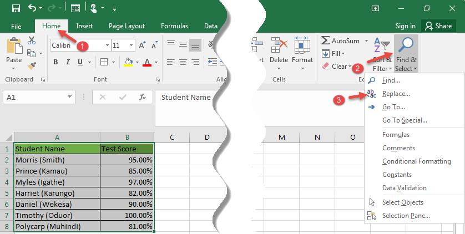Click the AutoSum sigma button
Viewport: 465px width, 234px height.
pos(341,40)
